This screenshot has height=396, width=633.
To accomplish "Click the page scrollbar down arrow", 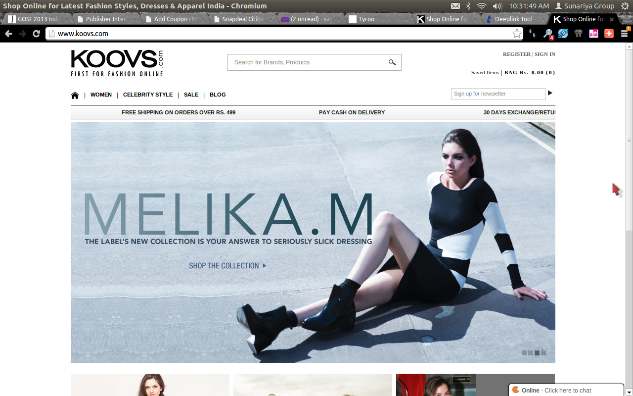I will click(x=629, y=393).
